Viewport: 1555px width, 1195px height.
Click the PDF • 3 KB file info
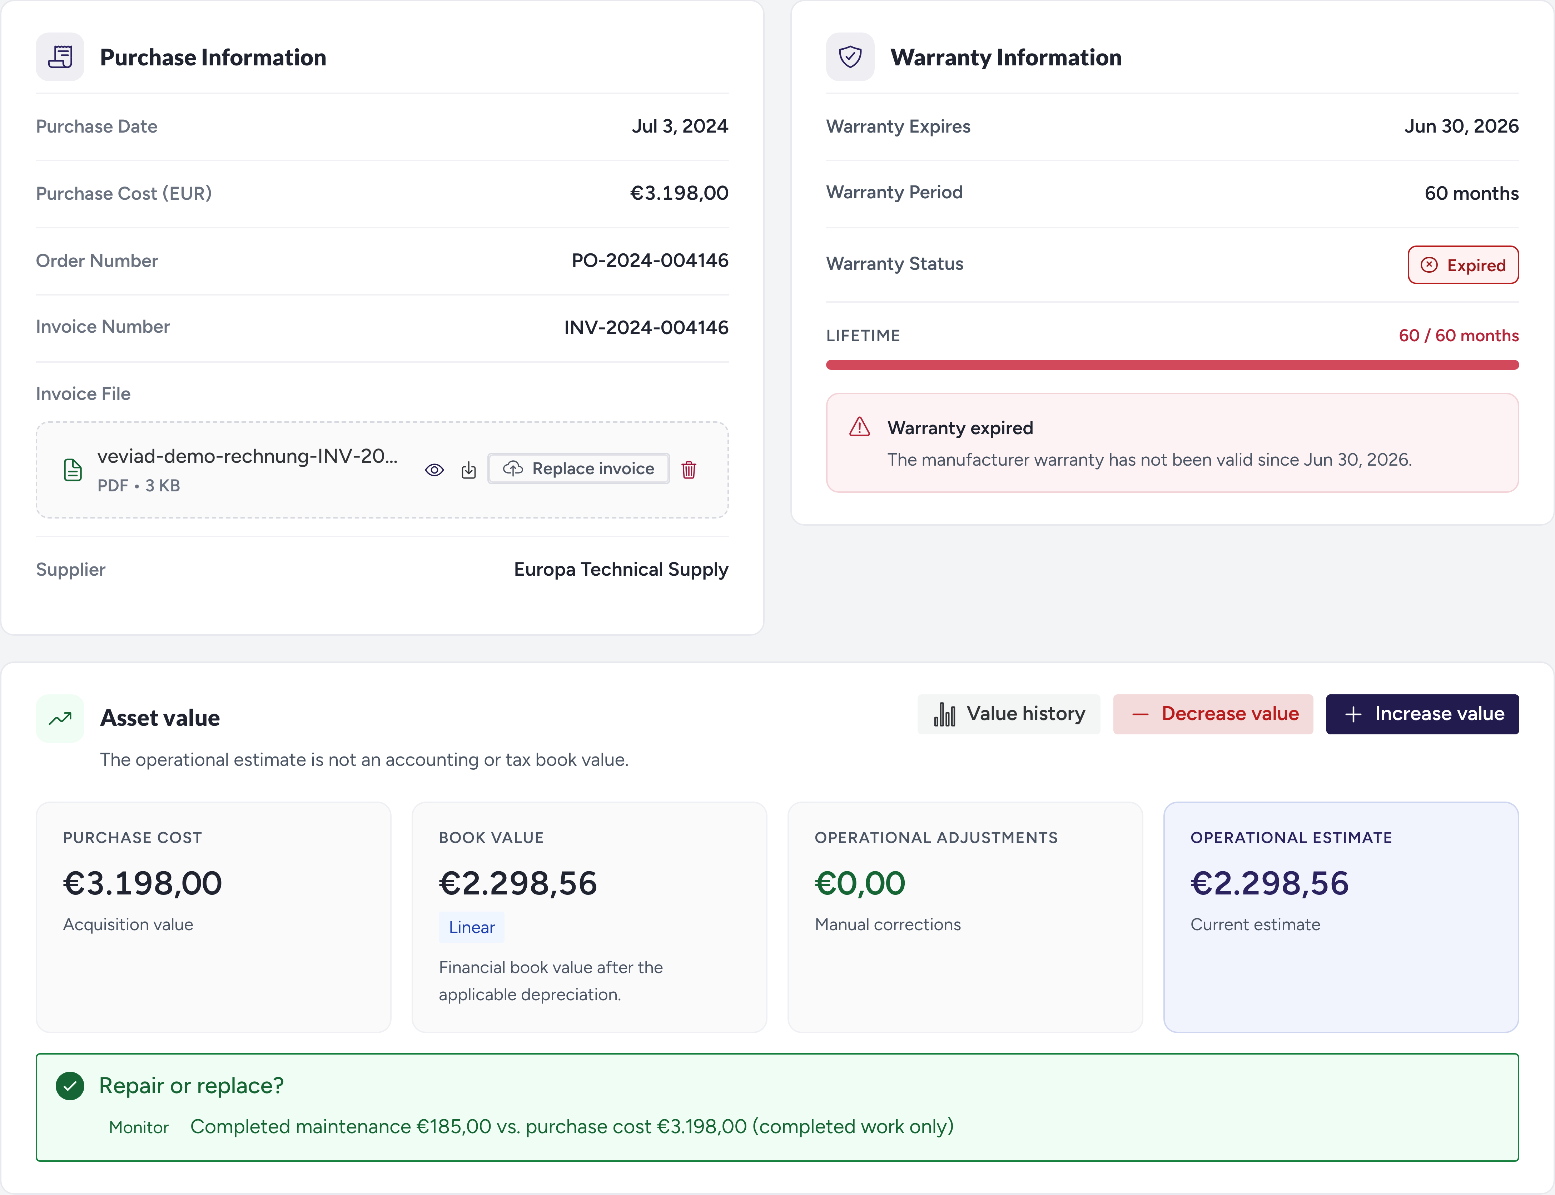tap(139, 486)
